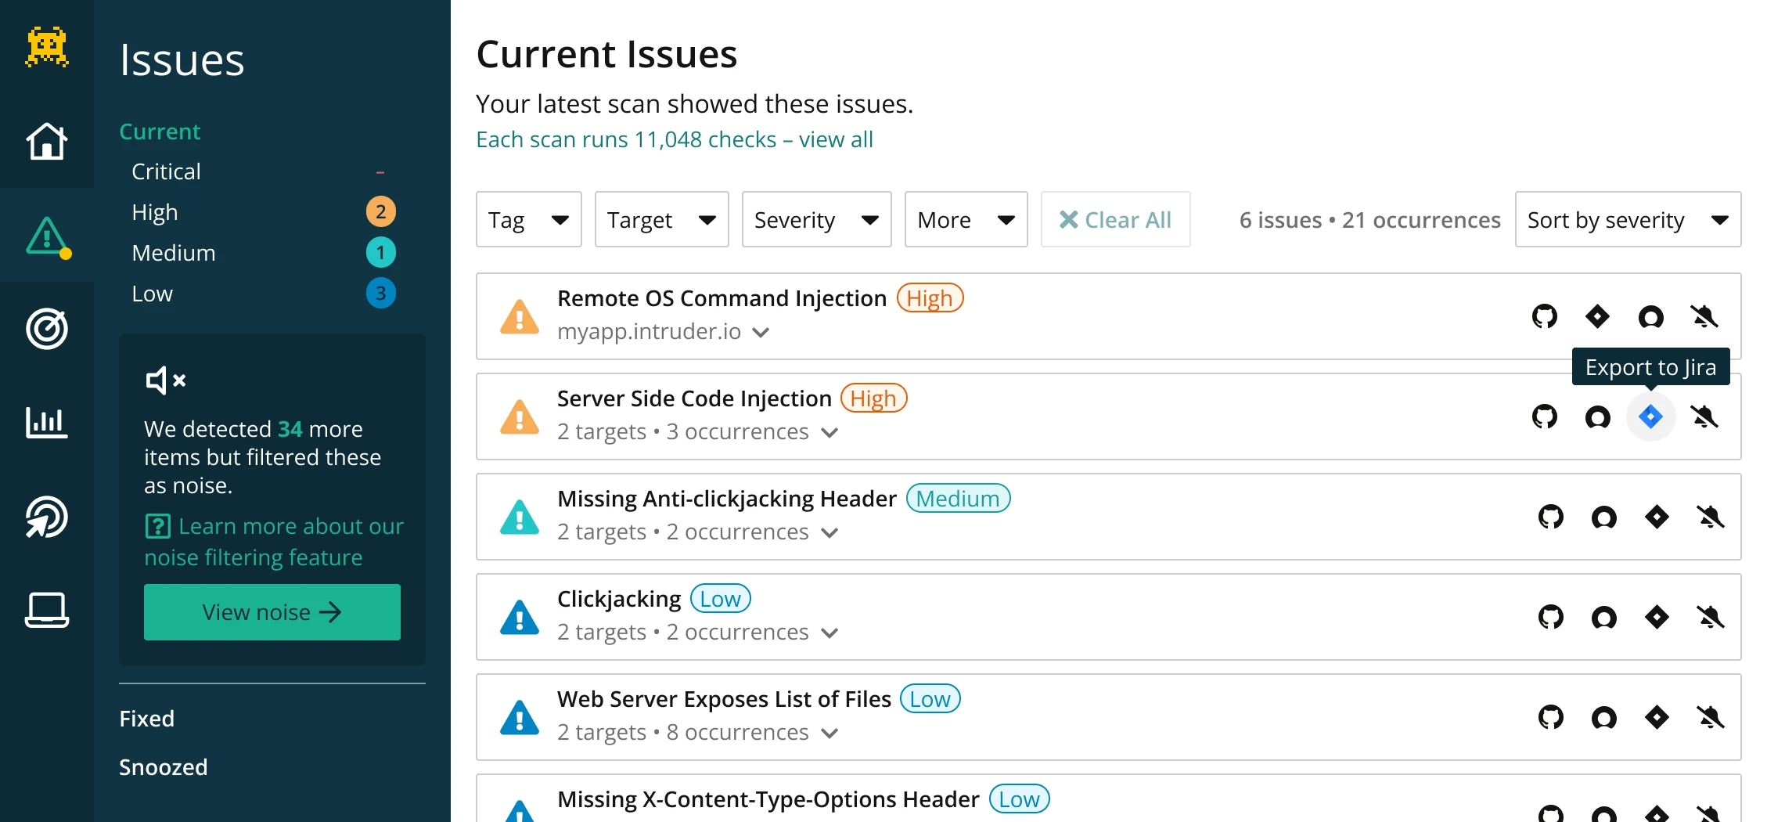This screenshot has height=822, width=1767.
Task: Open the Severity filter dropdown
Action: pyautogui.click(x=816, y=219)
